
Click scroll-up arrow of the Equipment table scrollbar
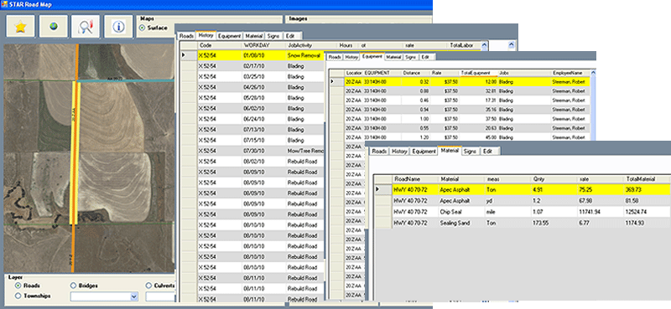pyautogui.click(x=593, y=73)
